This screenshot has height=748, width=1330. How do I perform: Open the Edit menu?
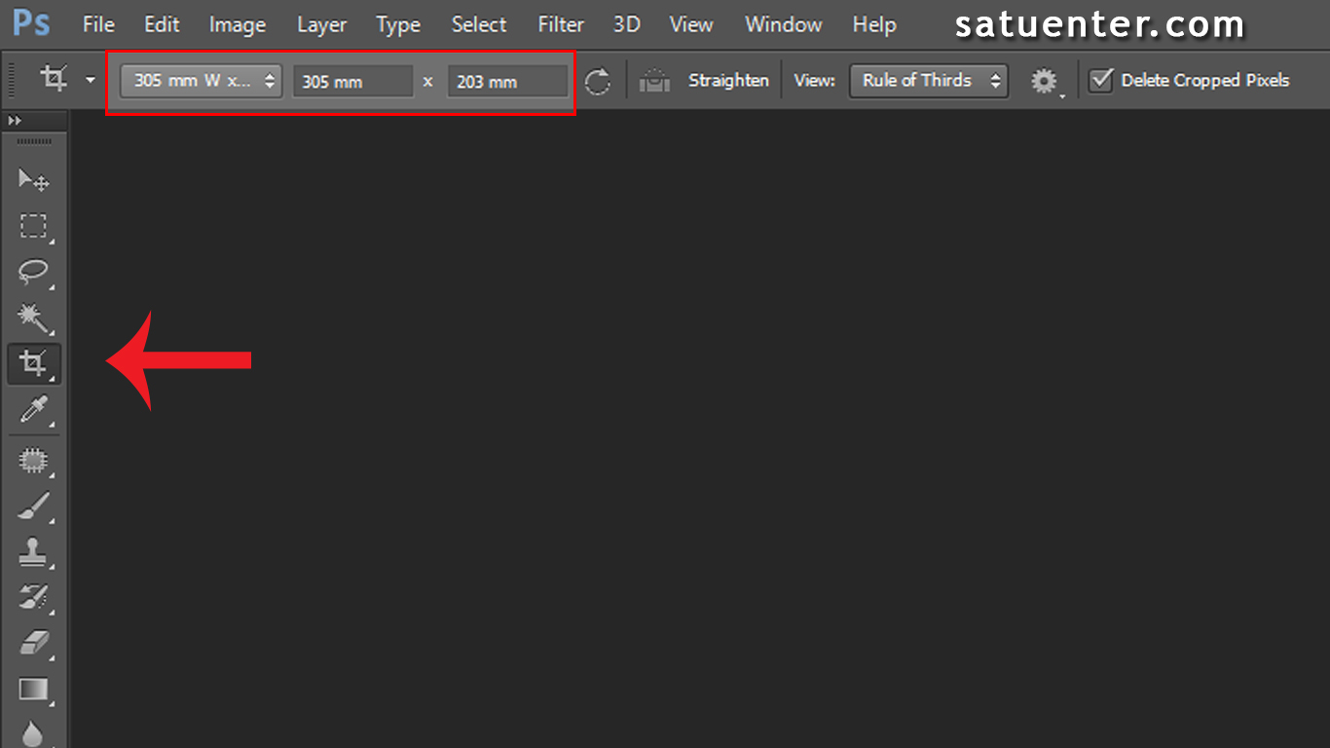click(162, 24)
